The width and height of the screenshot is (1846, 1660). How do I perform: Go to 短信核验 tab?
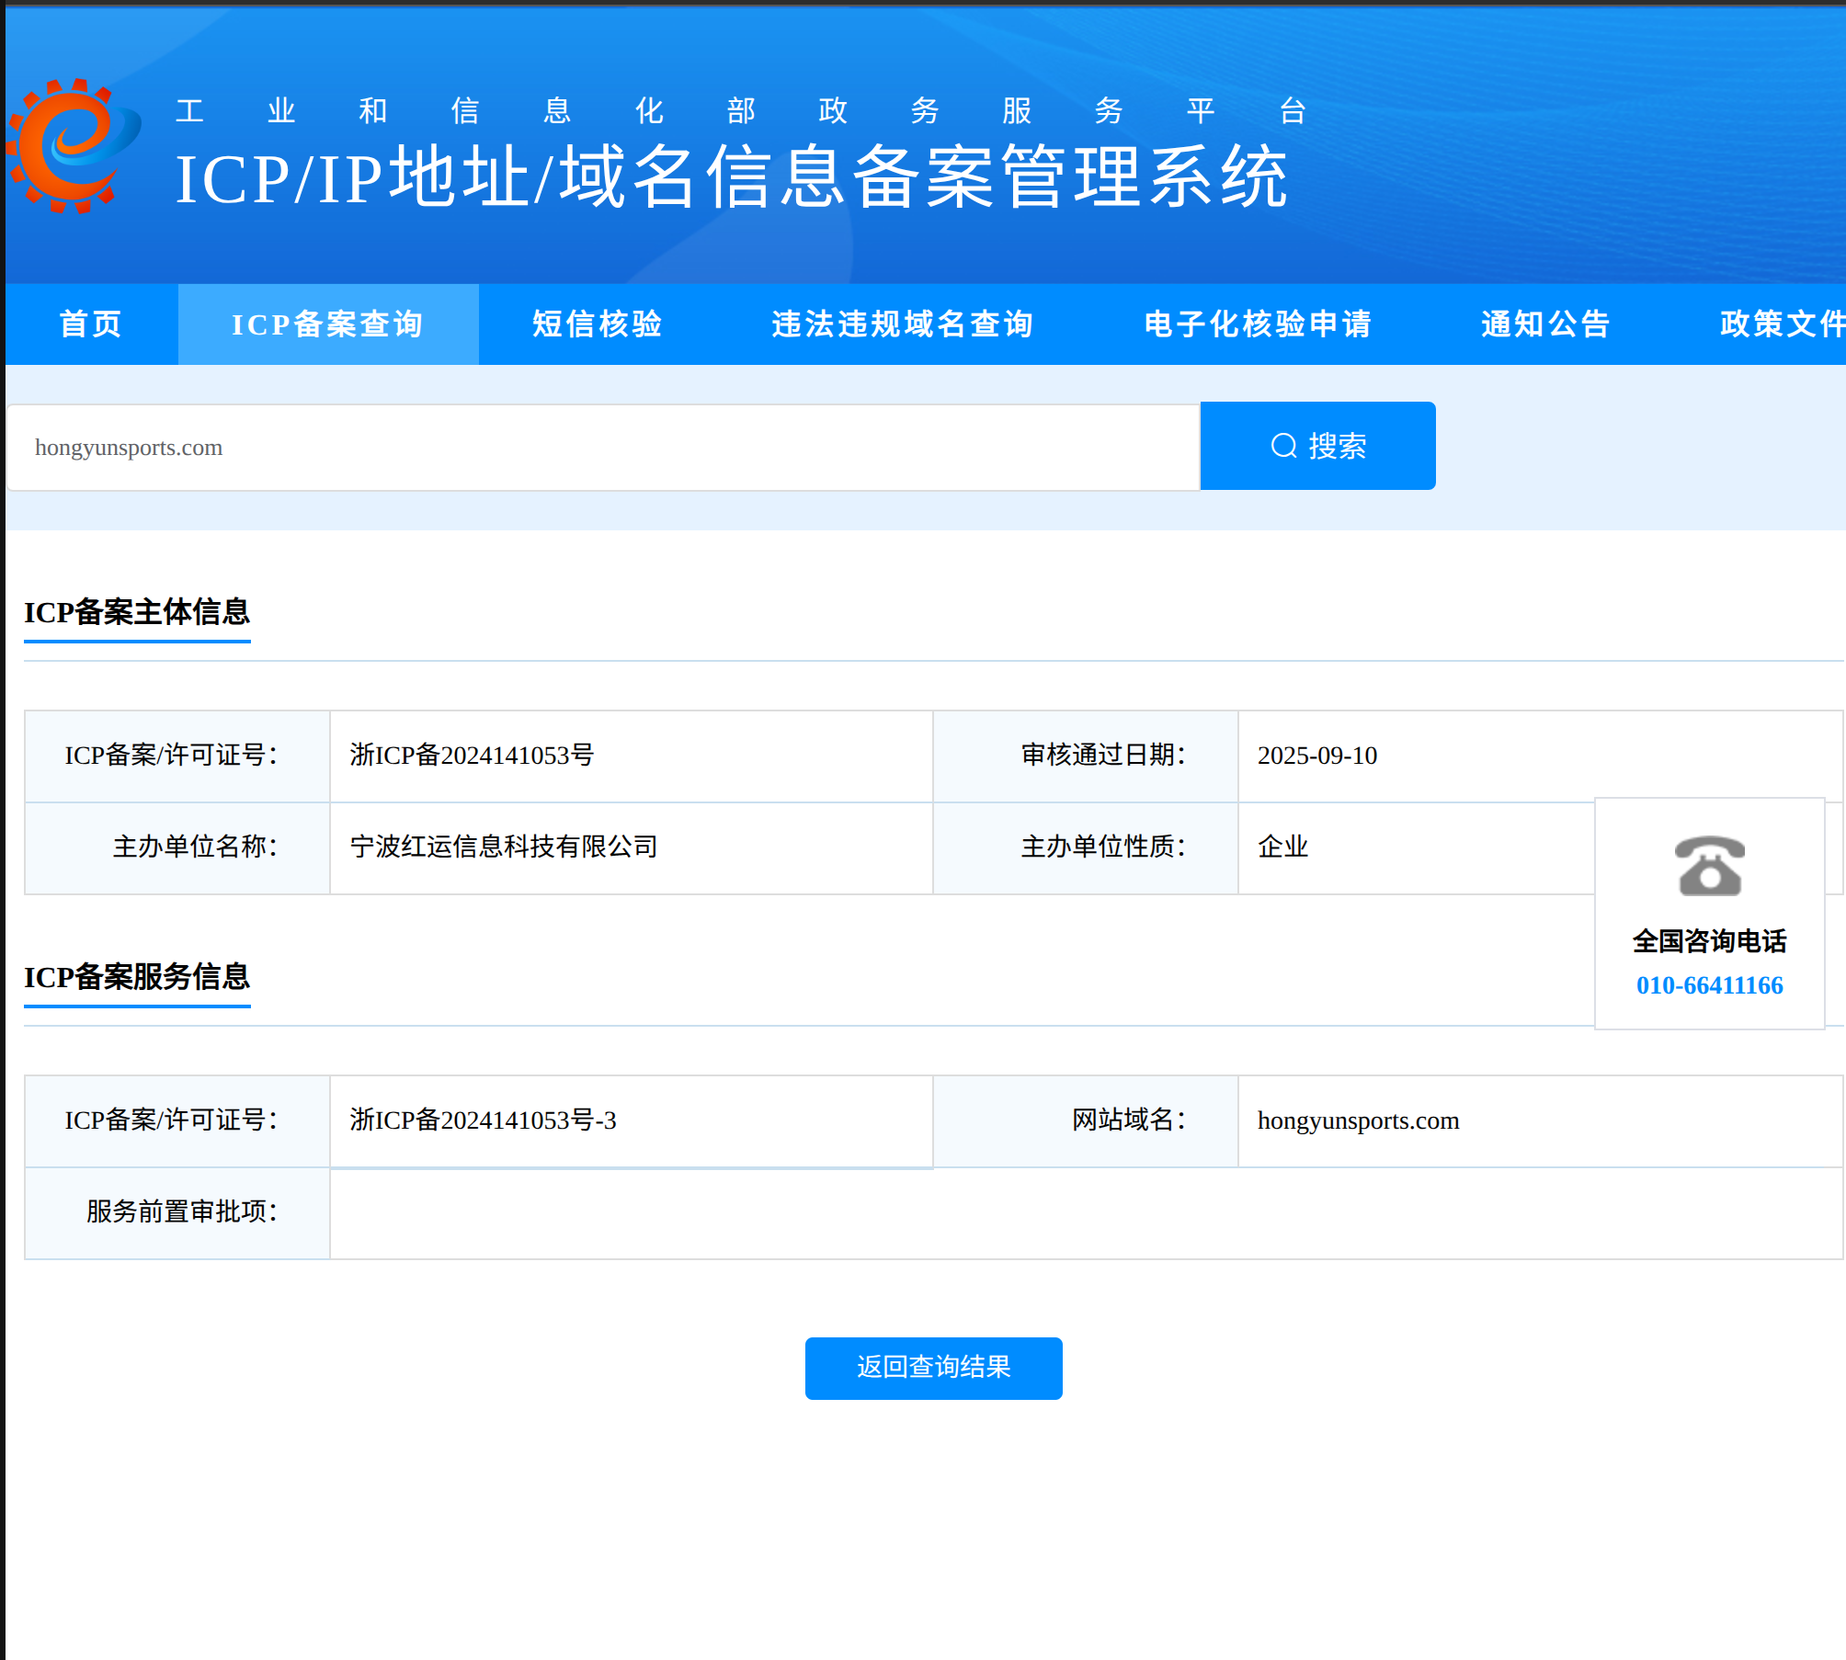coord(597,324)
